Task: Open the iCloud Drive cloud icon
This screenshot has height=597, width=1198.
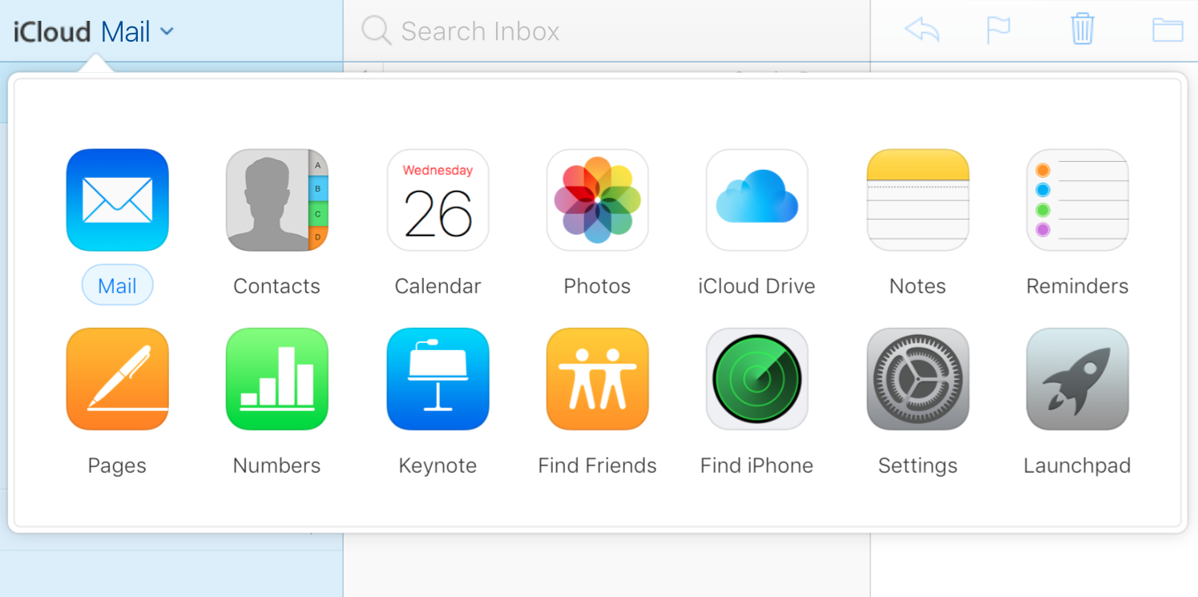Action: point(756,200)
